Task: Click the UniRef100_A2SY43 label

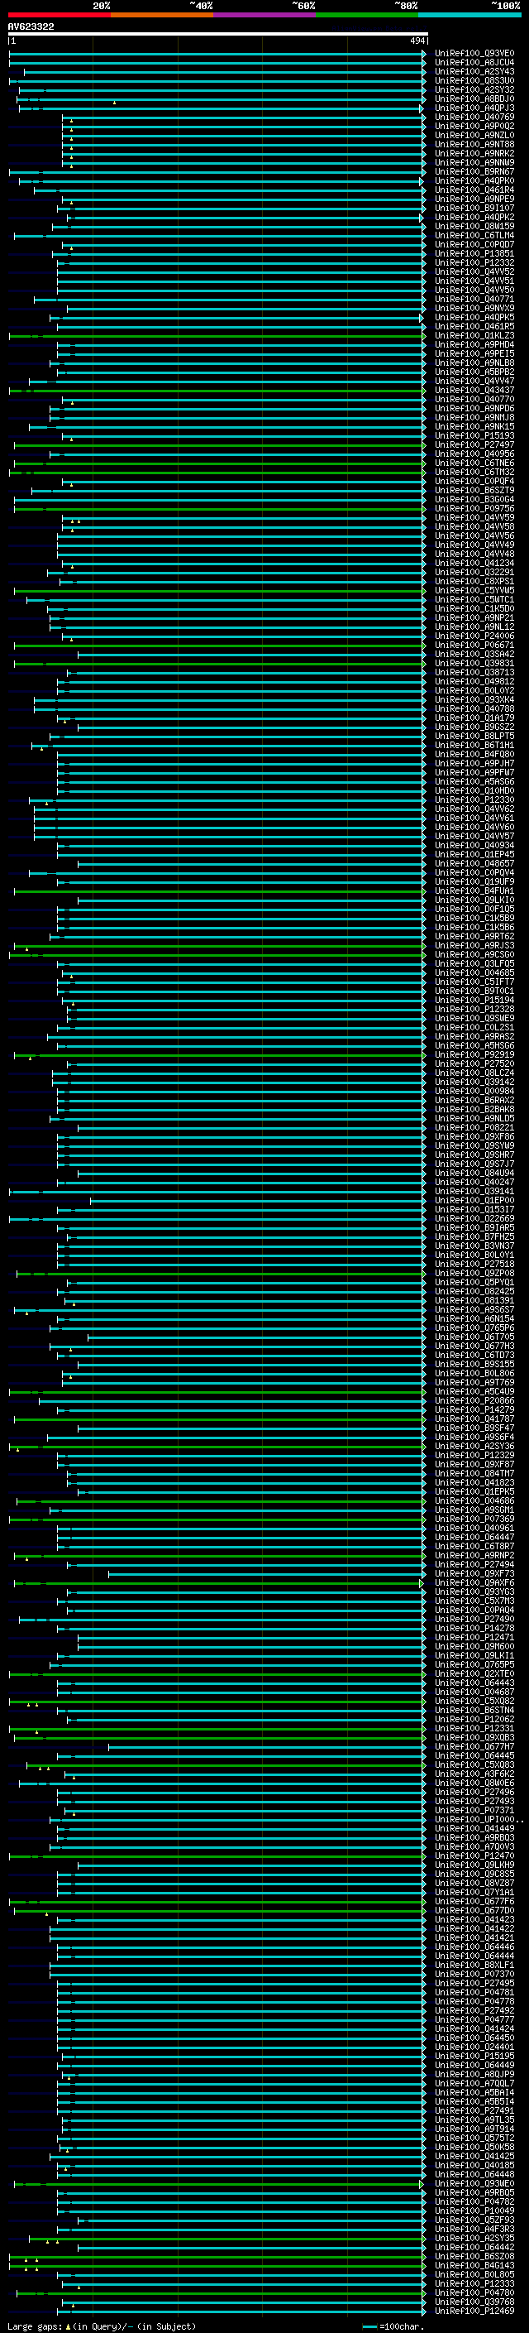Action: [474, 71]
